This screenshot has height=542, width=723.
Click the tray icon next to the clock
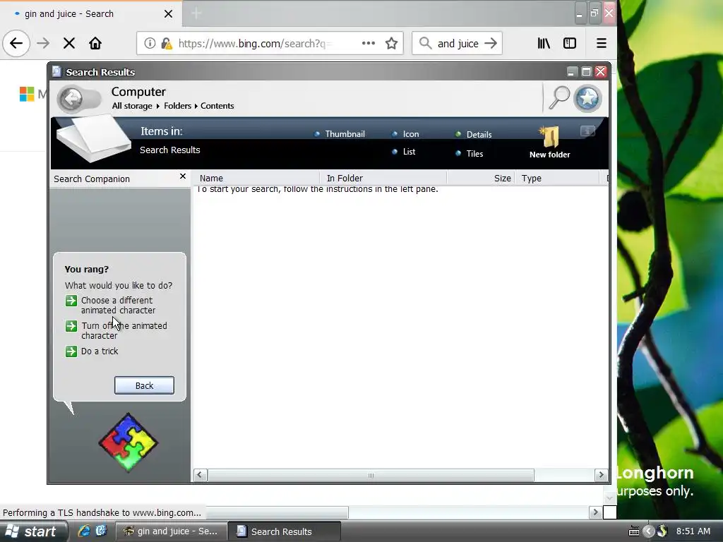[x=662, y=531]
